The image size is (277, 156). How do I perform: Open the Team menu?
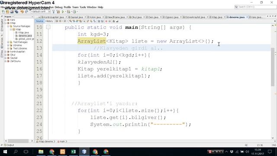click(75, 7)
